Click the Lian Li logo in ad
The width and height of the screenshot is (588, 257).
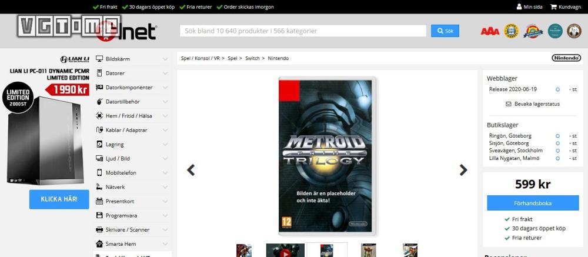(x=75, y=59)
